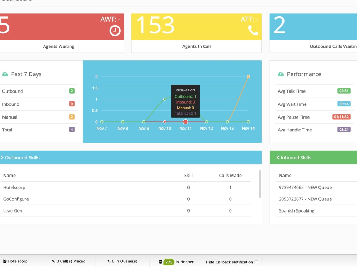Image resolution: width=357 pixels, height=267 pixels.
Task: Click the Nov 14 orange data point at 2
Action: [248, 77]
